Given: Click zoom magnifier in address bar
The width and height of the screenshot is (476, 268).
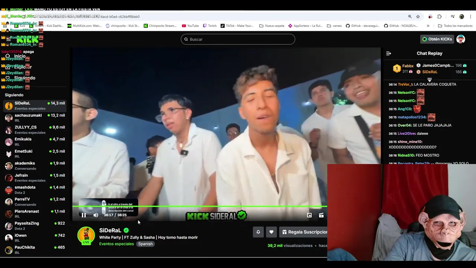Looking at the screenshot, I should 410,16.
